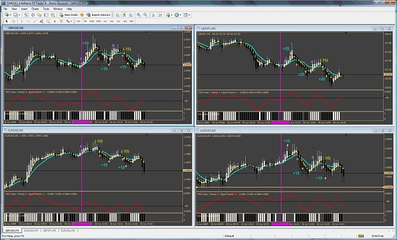Select the Trendline drawing tool
Viewport: 397px width, 240px height.
tap(35, 21)
